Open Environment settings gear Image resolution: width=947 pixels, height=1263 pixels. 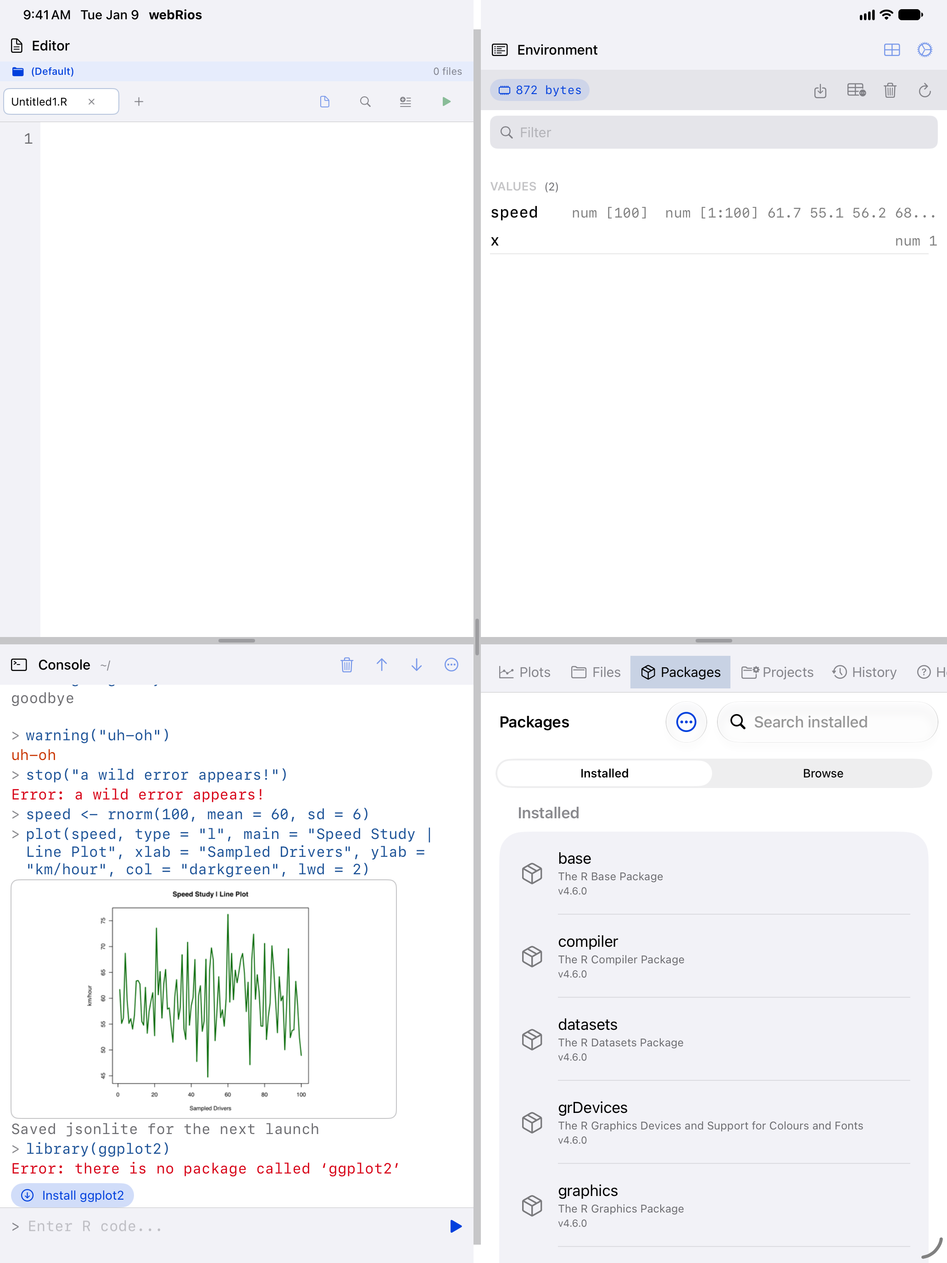point(925,50)
